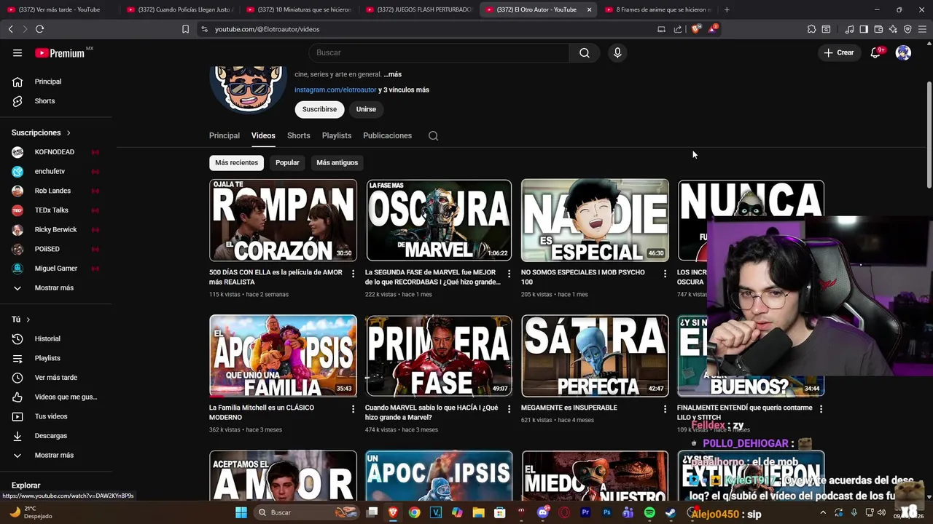Go to YouTube Premium home logo
The image size is (933, 524).
64,53
